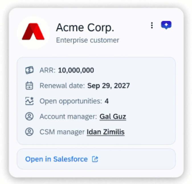Click the Open in Salesforce link
The height and width of the screenshot is (184, 192).
[x=56, y=159]
